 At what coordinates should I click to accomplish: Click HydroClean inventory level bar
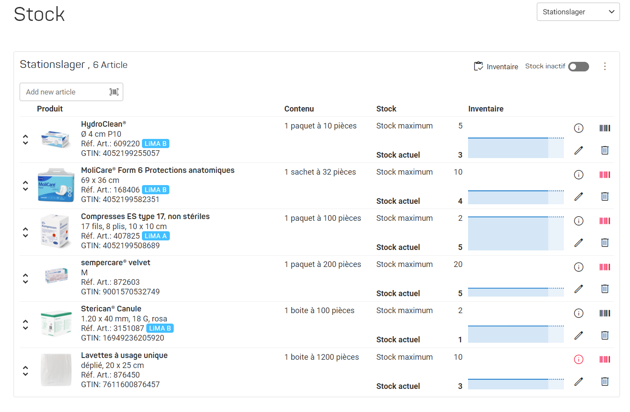point(516,148)
